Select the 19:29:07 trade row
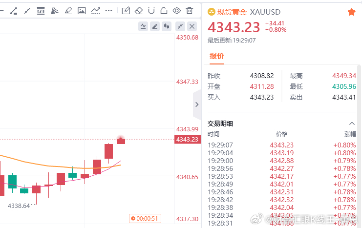 (x=282, y=145)
